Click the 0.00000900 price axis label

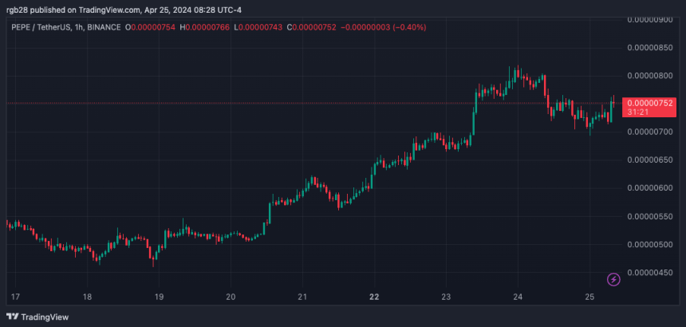[x=652, y=19]
